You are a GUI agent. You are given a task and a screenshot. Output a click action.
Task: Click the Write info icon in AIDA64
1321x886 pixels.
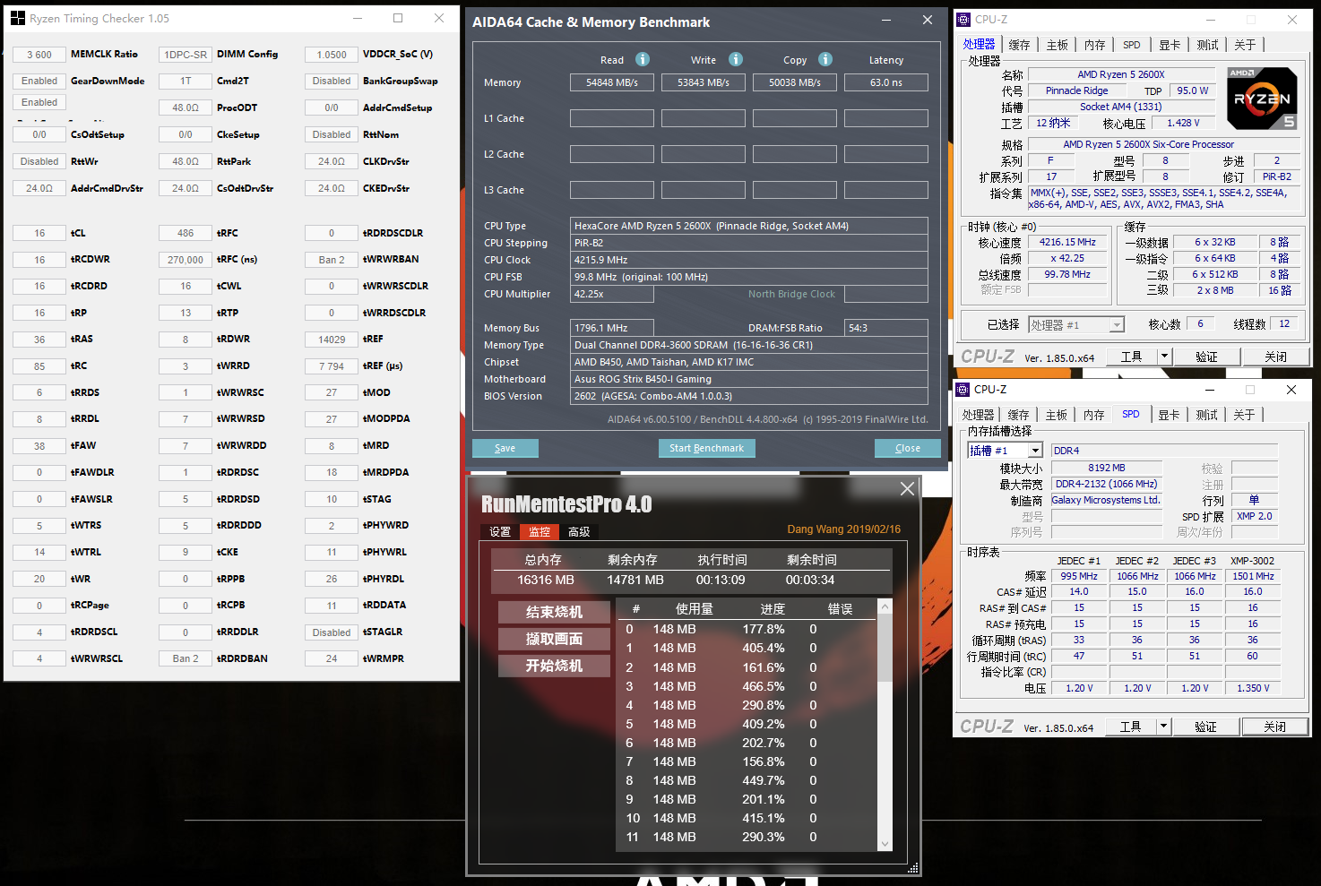[736, 59]
